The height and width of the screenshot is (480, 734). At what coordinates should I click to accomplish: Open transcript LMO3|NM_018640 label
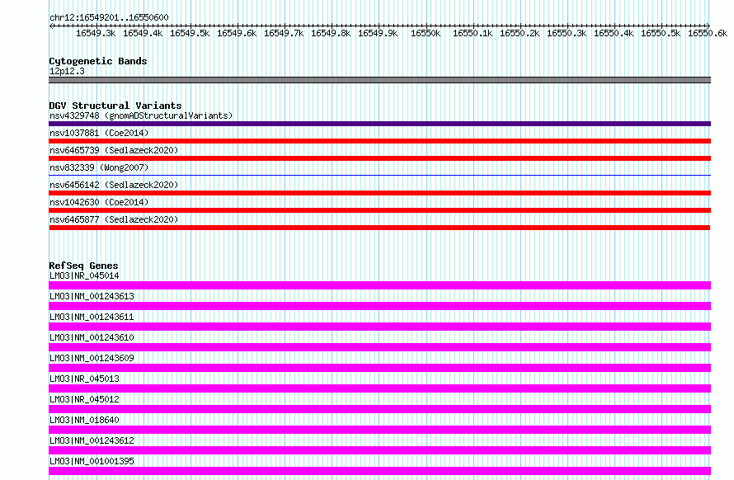(x=84, y=420)
